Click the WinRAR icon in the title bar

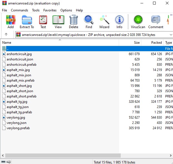coord(4,3)
